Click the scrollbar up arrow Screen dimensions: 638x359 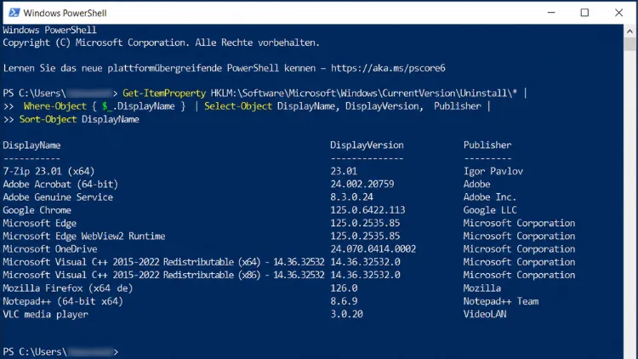629,31
